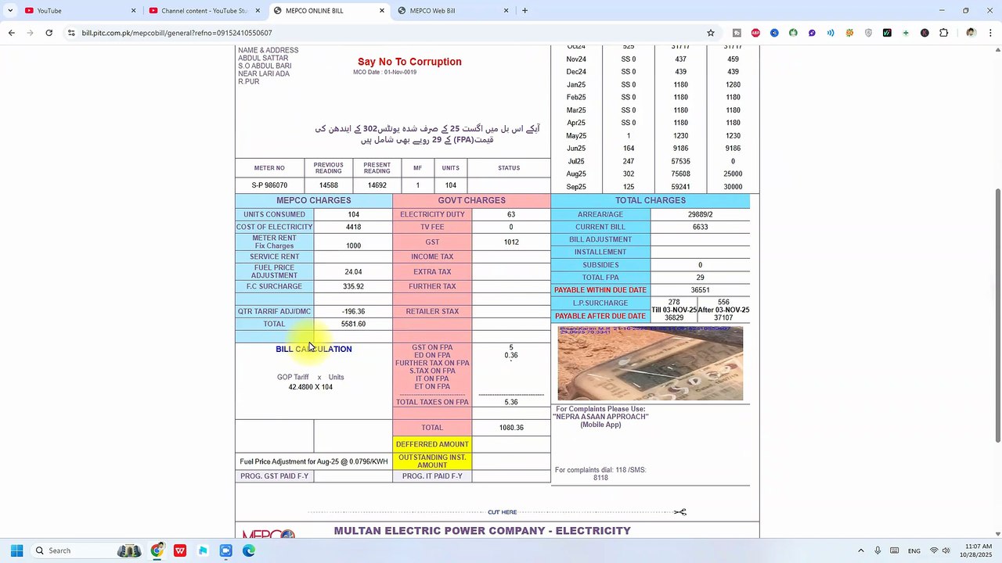Open a new browser tab
The height and width of the screenshot is (563, 1002).
click(x=524, y=11)
